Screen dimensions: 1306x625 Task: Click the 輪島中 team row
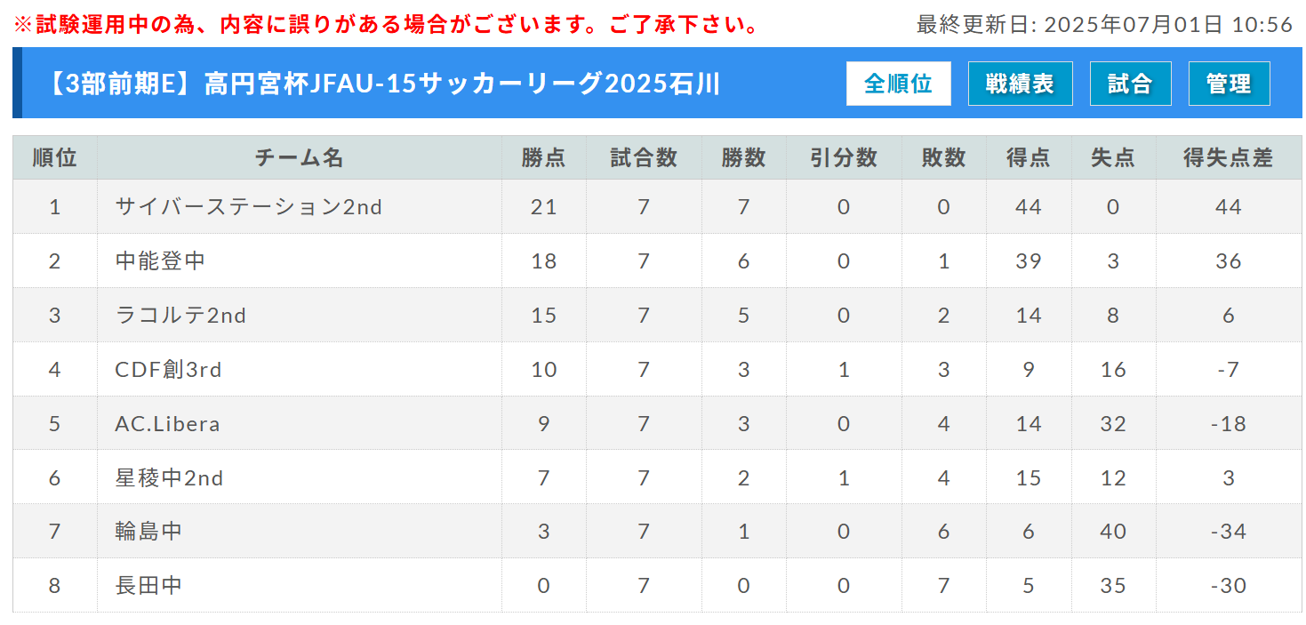pos(657,532)
